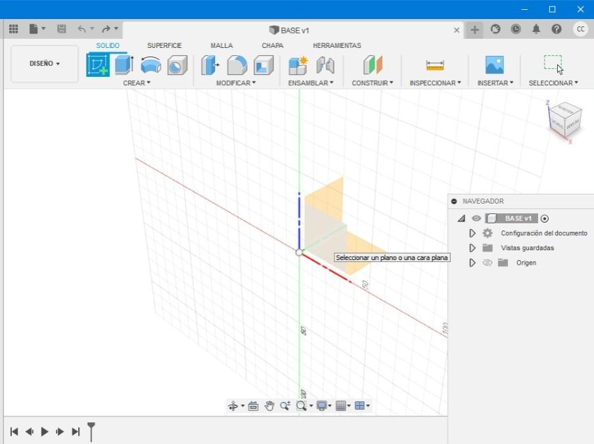
Task: Open the File menu icon
Action: tap(34, 29)
